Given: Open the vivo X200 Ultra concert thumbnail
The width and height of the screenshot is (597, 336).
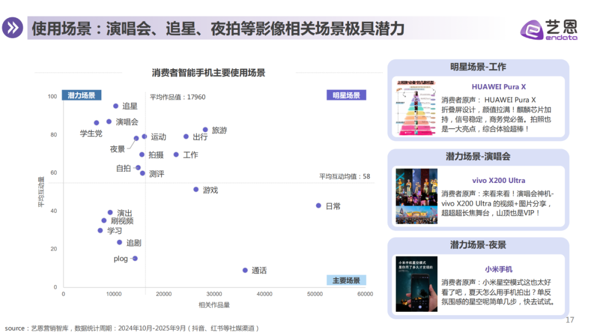Looking at the screenshot, I should (417, 196).
